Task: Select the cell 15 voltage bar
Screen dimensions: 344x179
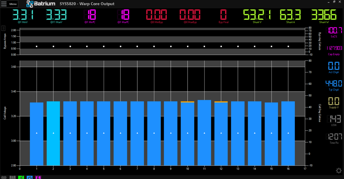Action: [x=271, y=134]
